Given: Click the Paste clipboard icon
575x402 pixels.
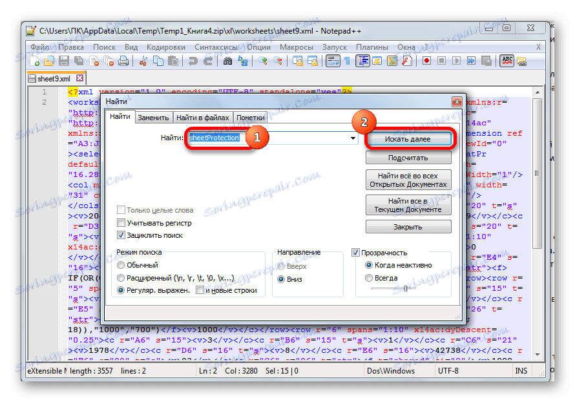Looking at the screenshot, I should 172,61.
